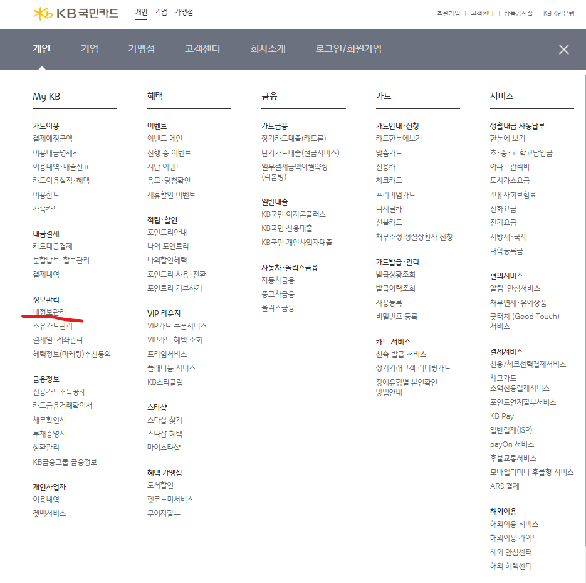This screenshot has height=583, width=586.
Task: Click 카드대금결제
Action: (53, 246)
